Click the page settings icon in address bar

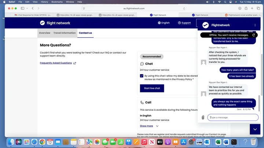84,8
